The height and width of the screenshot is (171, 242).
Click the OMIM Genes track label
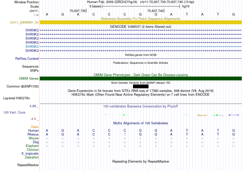[x=29, y=79]
